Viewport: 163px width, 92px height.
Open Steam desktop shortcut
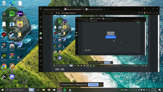[x=12, y=36]
